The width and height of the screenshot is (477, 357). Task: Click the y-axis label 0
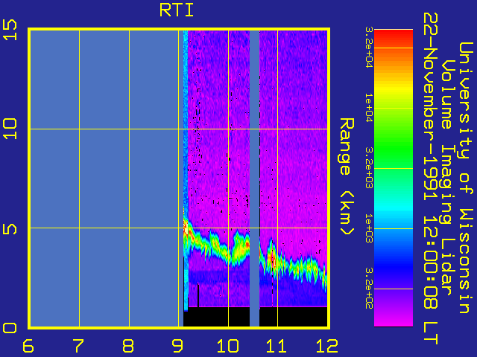(10, 328)
